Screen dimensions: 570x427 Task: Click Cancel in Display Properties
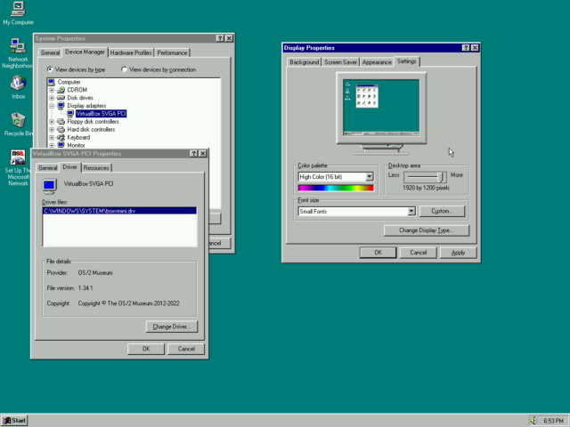pyautogui.click(x=418, y=253)
